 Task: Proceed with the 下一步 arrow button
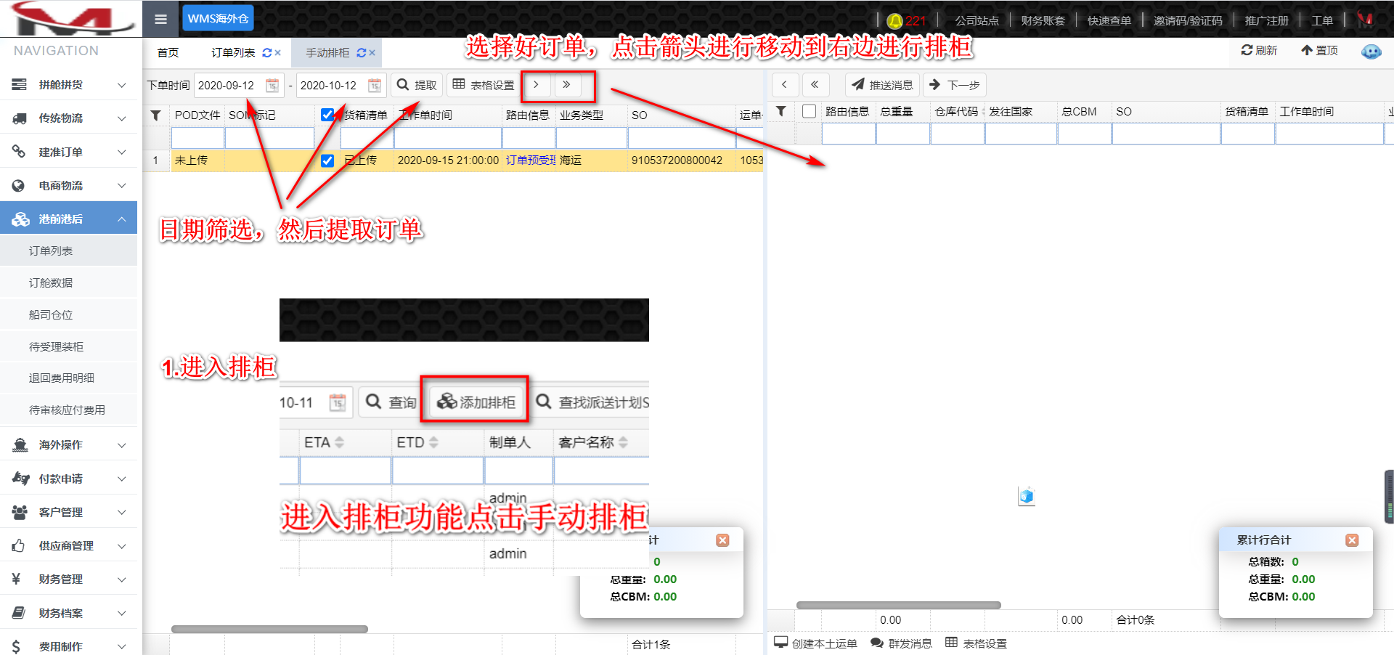(x=955, y=85)
